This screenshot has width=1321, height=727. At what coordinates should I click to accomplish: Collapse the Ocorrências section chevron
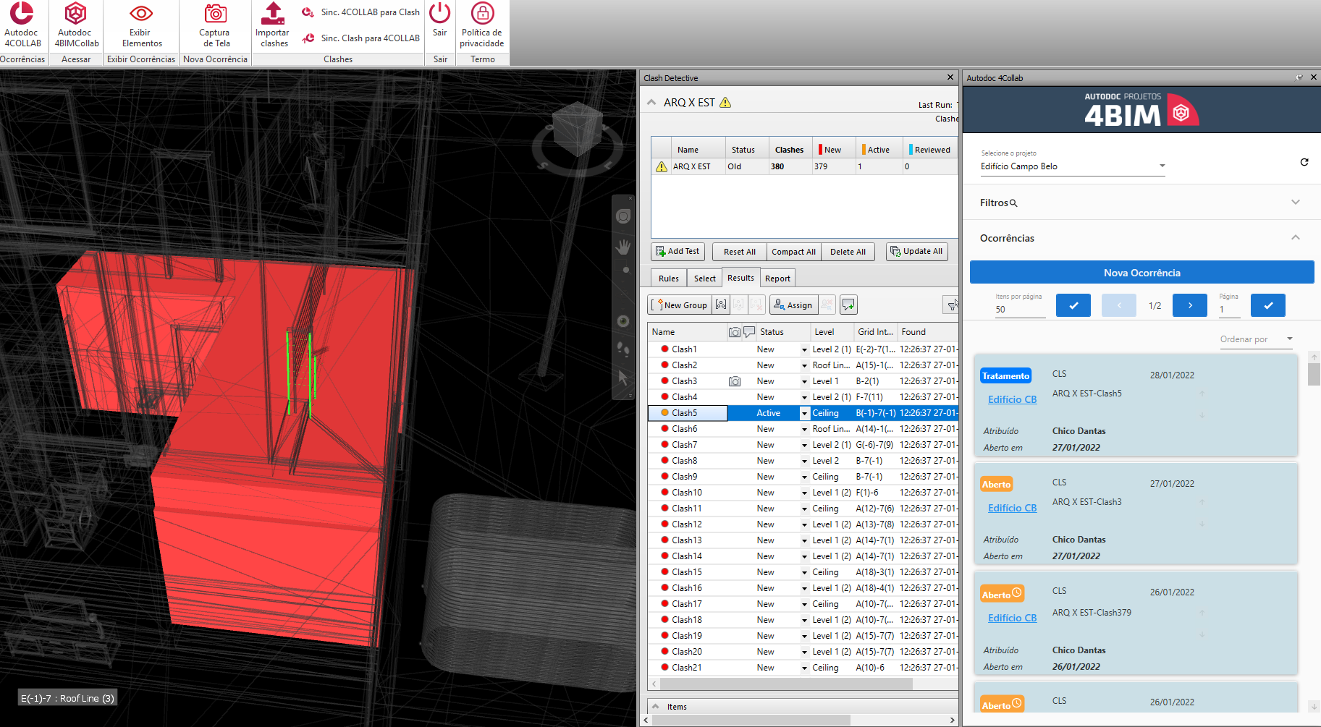1296,237
